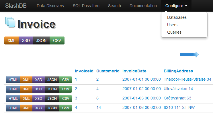
Task: Open InvoiceId value 3 link
Action: coord(76,98)
